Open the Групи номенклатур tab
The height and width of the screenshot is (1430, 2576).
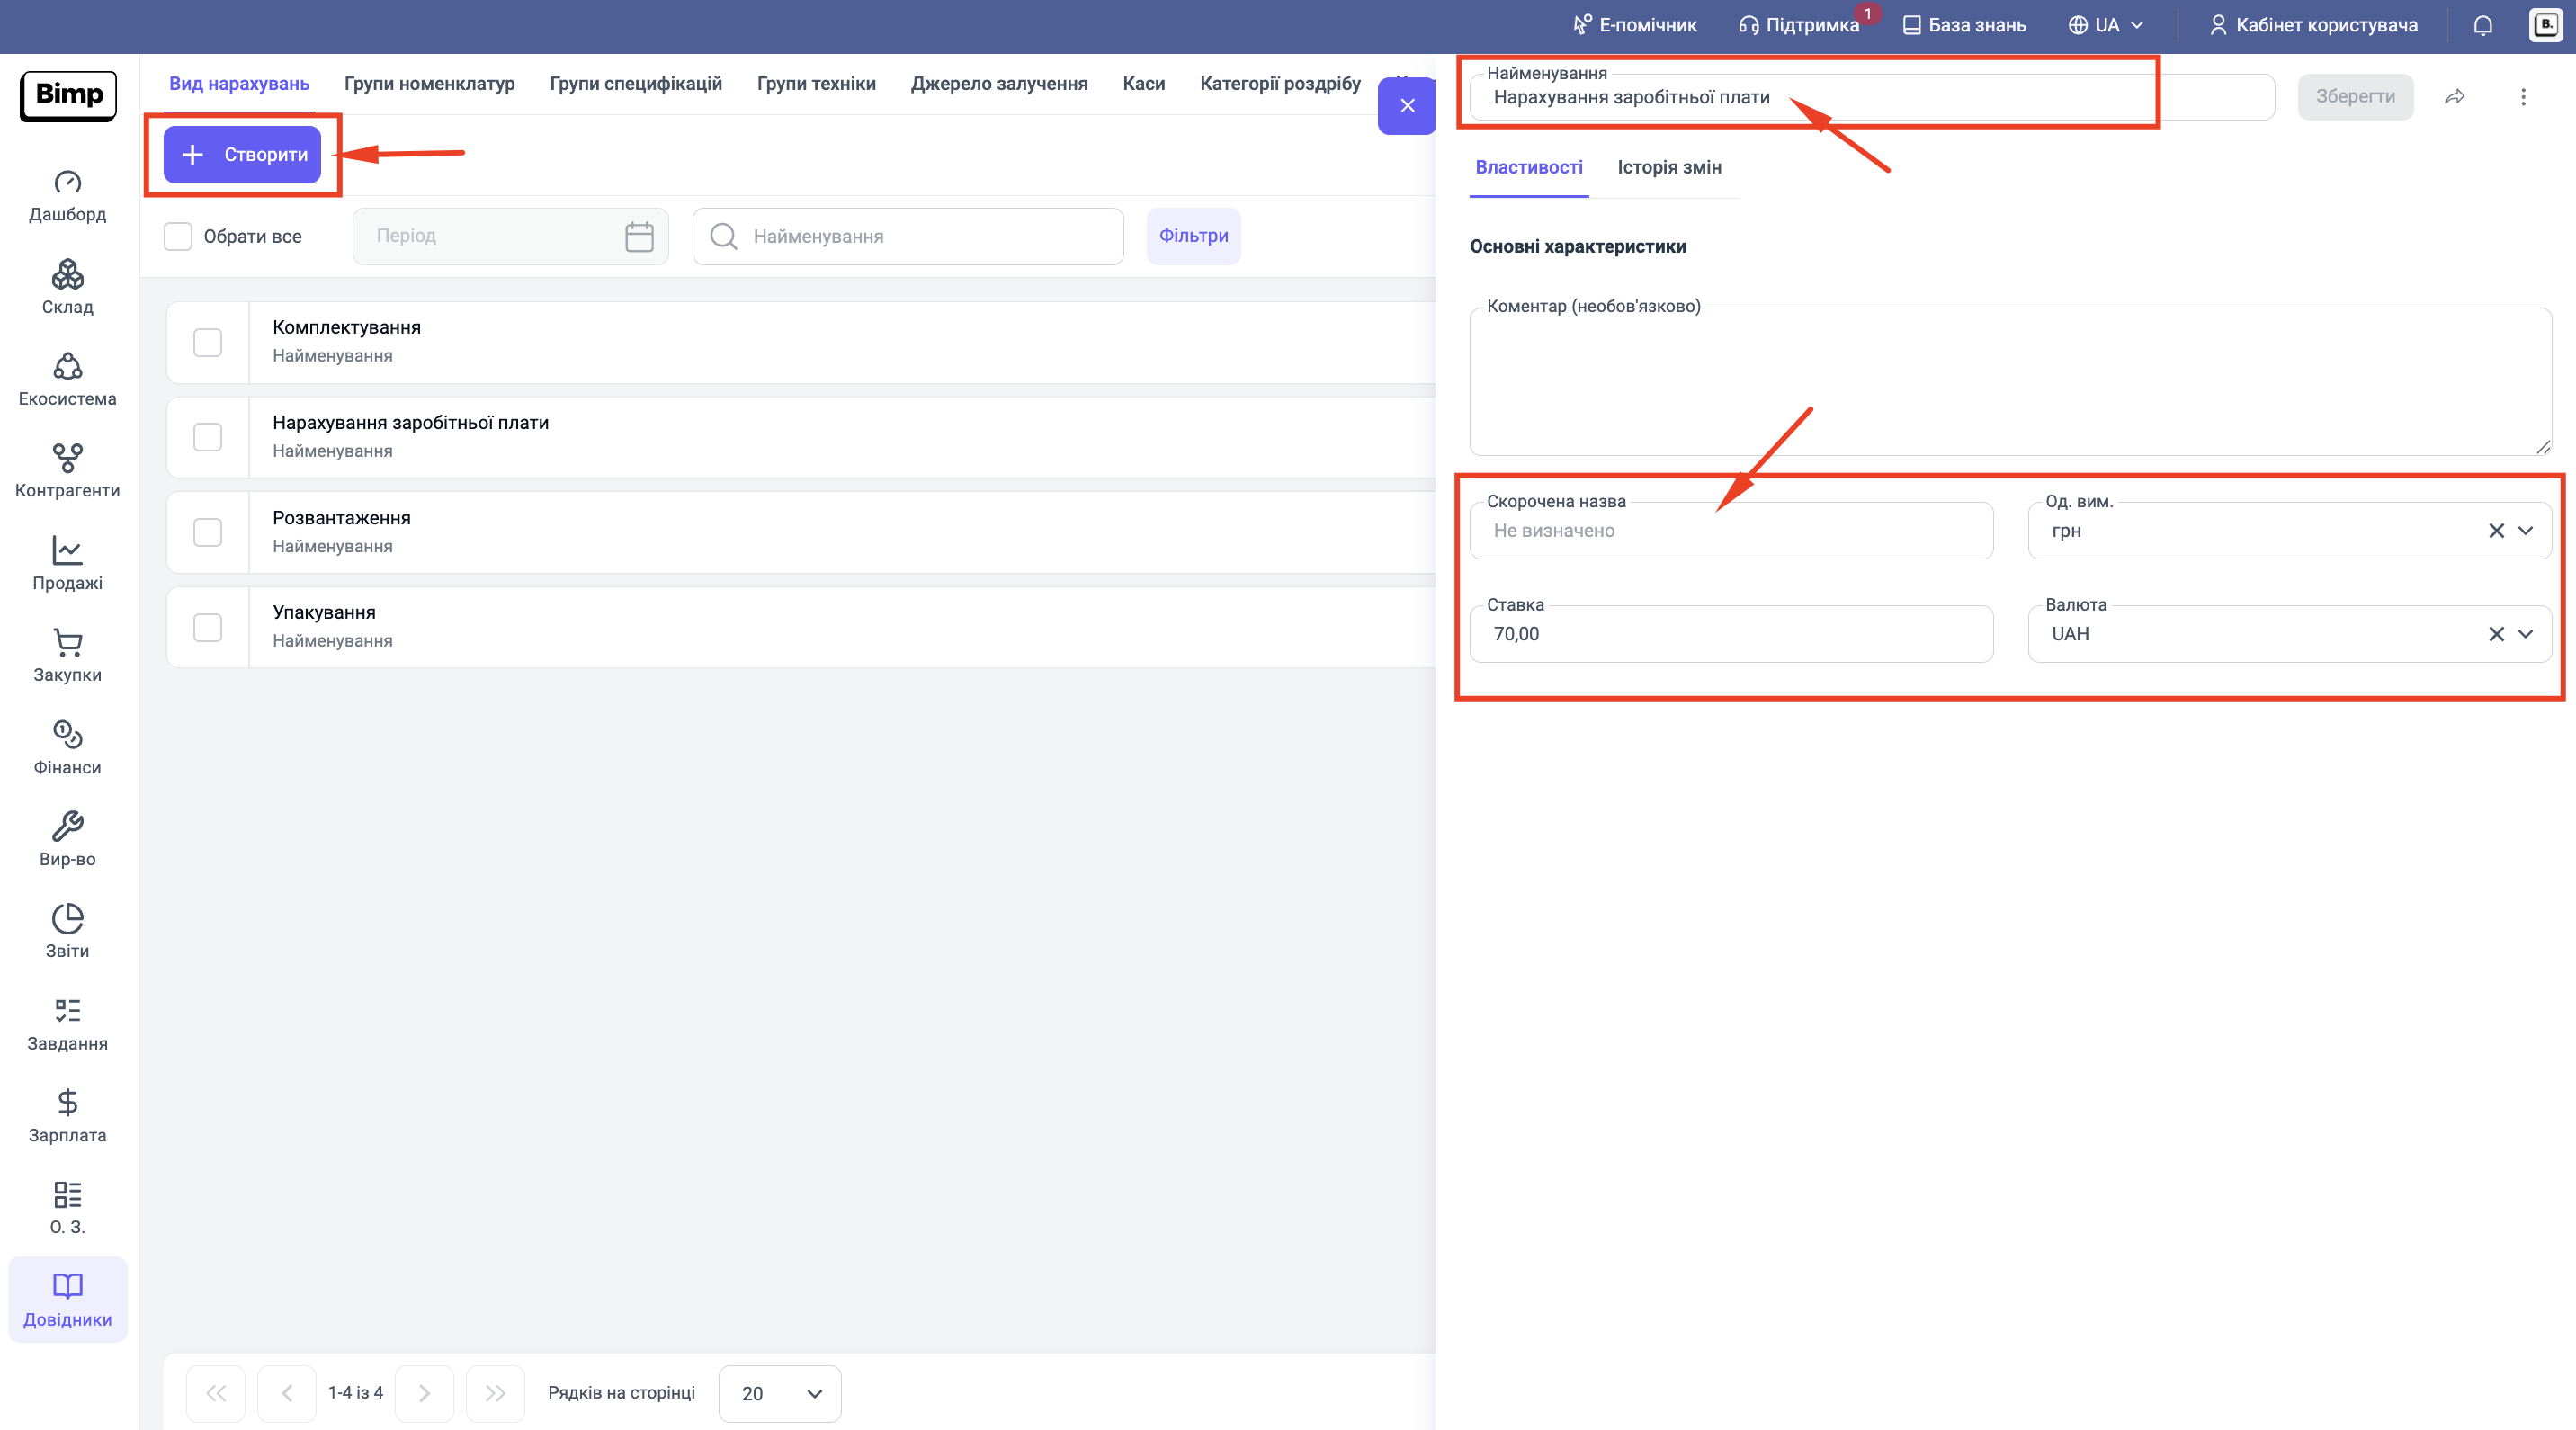click(x=429, y=84)
